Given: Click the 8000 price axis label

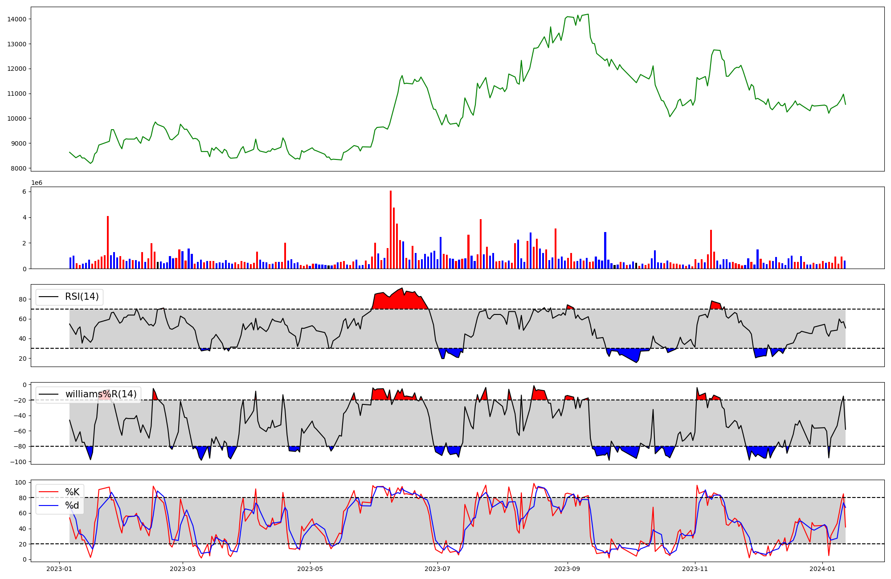Looking at the screenshot, I should [18, 168].
